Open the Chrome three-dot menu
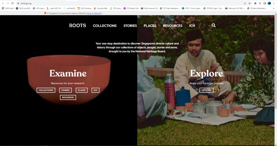 click(x=274, y=3)
